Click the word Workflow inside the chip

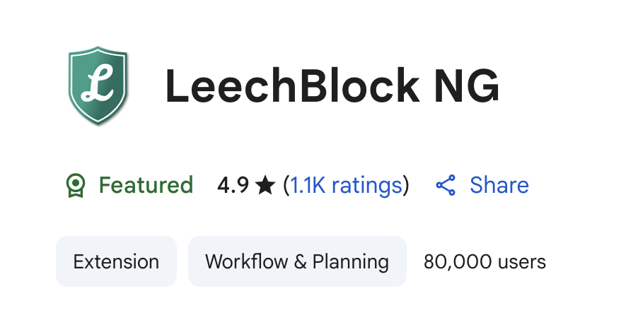[x=245, y=262]
